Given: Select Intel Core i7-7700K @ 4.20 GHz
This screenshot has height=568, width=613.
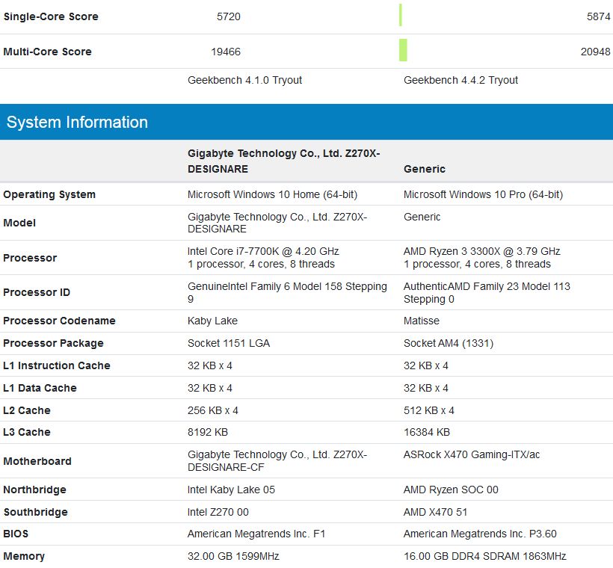Looking at the screenshot, I should click(x=263, y=251).
